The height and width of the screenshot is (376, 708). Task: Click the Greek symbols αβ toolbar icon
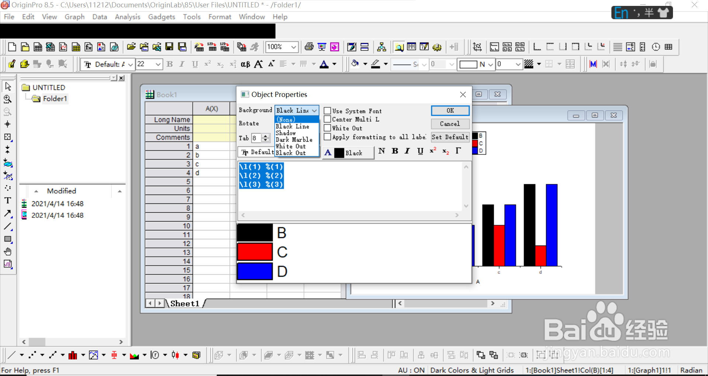(245, 64)
